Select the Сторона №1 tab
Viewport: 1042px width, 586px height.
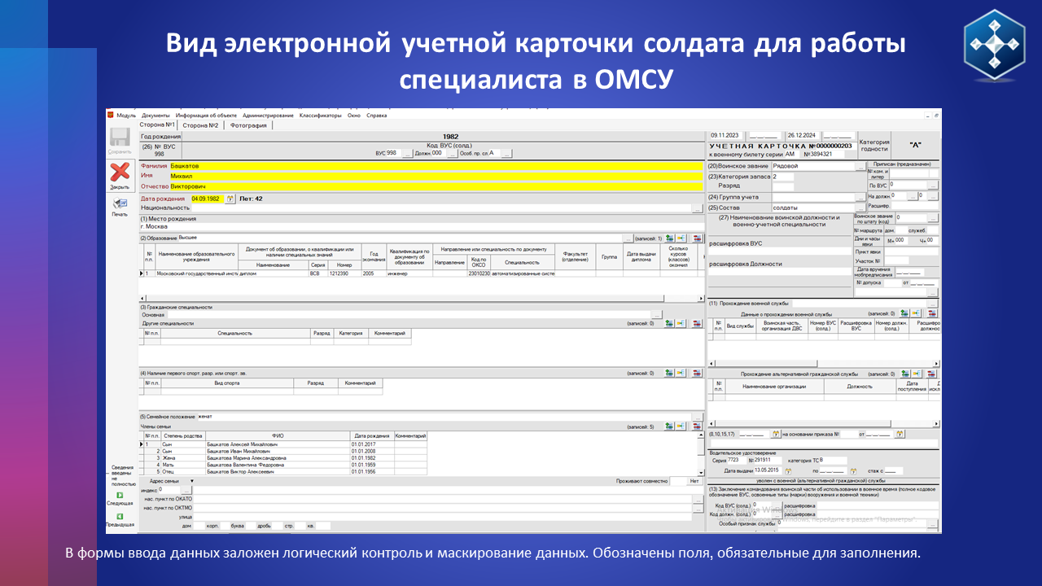[157, 125]
